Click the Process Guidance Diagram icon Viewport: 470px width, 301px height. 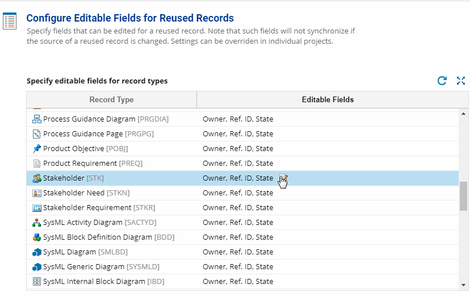coord(36,119)
